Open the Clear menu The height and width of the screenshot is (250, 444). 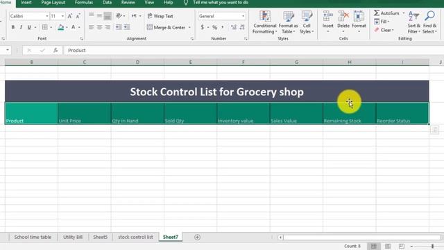click(384, 30)
